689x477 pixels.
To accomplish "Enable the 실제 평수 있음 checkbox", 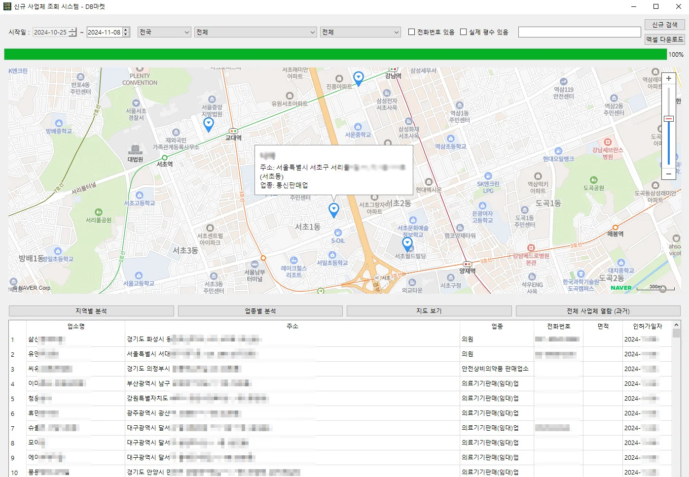I will (463, 32).
